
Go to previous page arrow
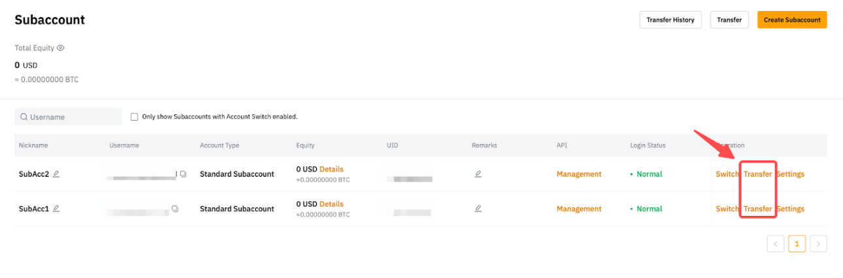(775, 244)
